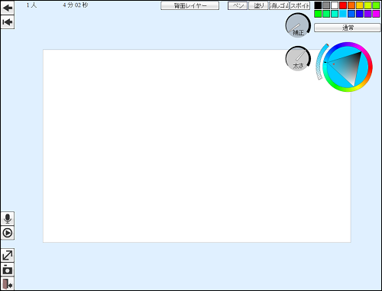Toggle the microphone icon
Screen dimensions: 382x291
[x=8, y=219]
